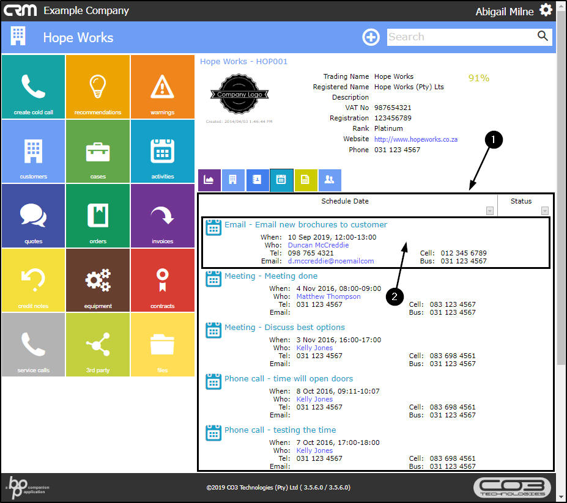Open the 3rd party tile
The image size is (567, 503).
pos(98,345)
